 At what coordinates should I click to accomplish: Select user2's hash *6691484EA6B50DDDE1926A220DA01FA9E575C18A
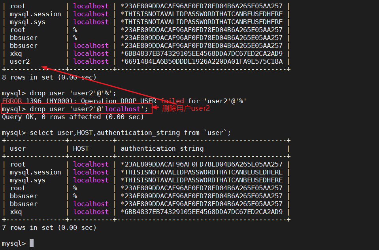pyautogui.click(x=202, y=61)
